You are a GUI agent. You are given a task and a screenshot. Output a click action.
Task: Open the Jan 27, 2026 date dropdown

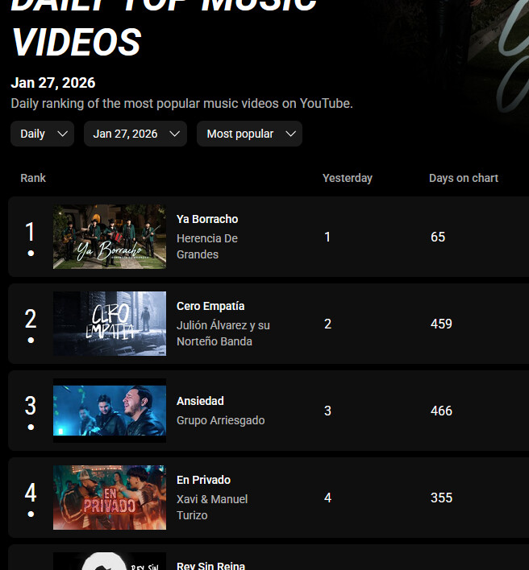pos(135,134)
